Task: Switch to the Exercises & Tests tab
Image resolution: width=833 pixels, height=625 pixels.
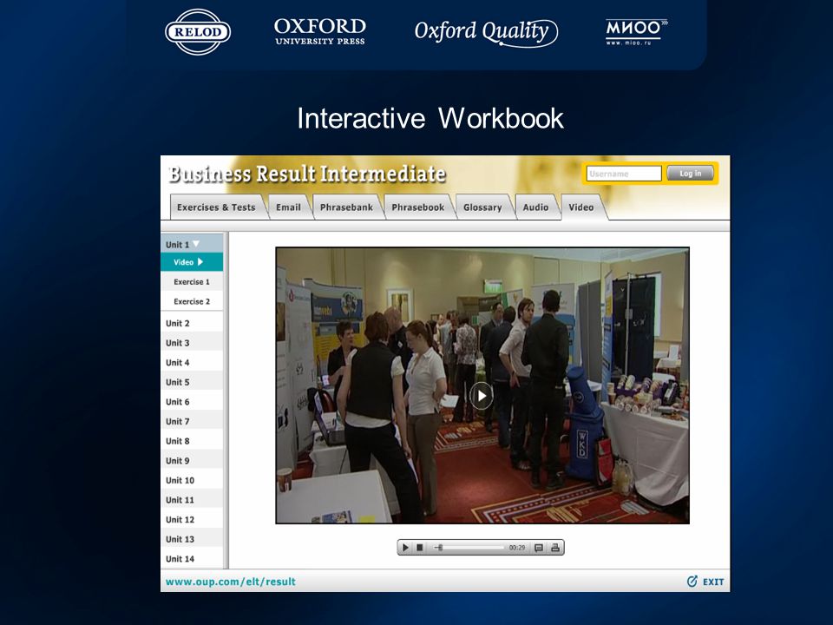Action: point(216,207)
